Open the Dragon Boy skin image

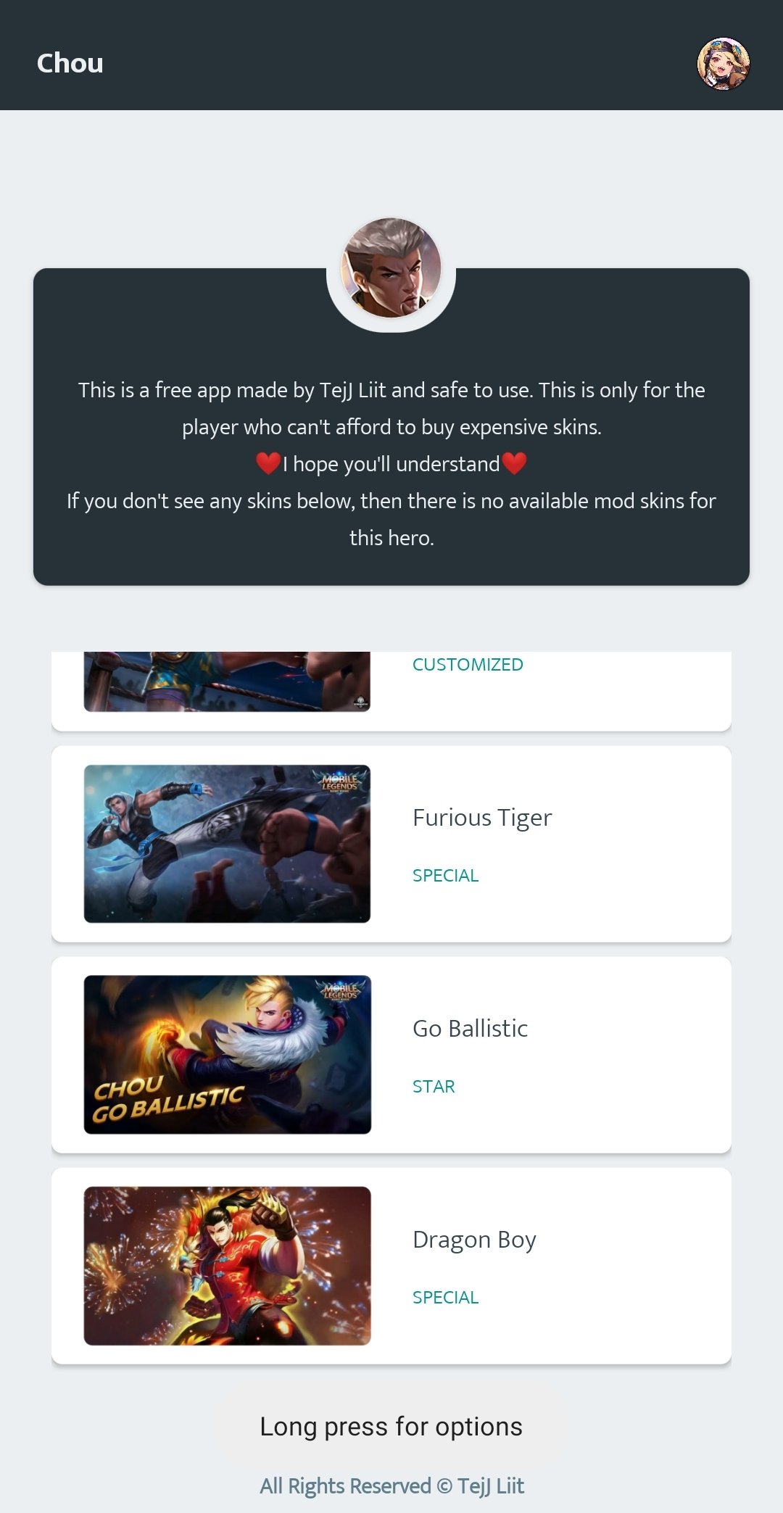click(227, 1266)
